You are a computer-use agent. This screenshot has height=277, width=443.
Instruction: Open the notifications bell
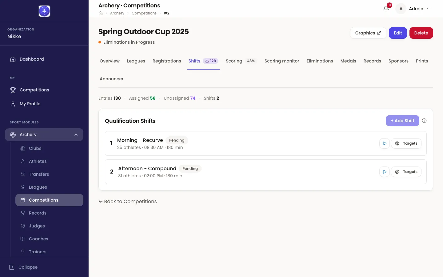[386, 9]
